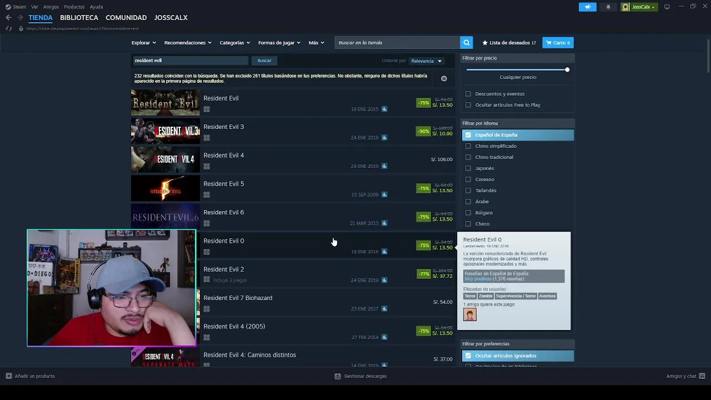Viewport: 711px width, 400px height.
Task: Expand Recomendaciones dropdown
Action: [188, 43]
